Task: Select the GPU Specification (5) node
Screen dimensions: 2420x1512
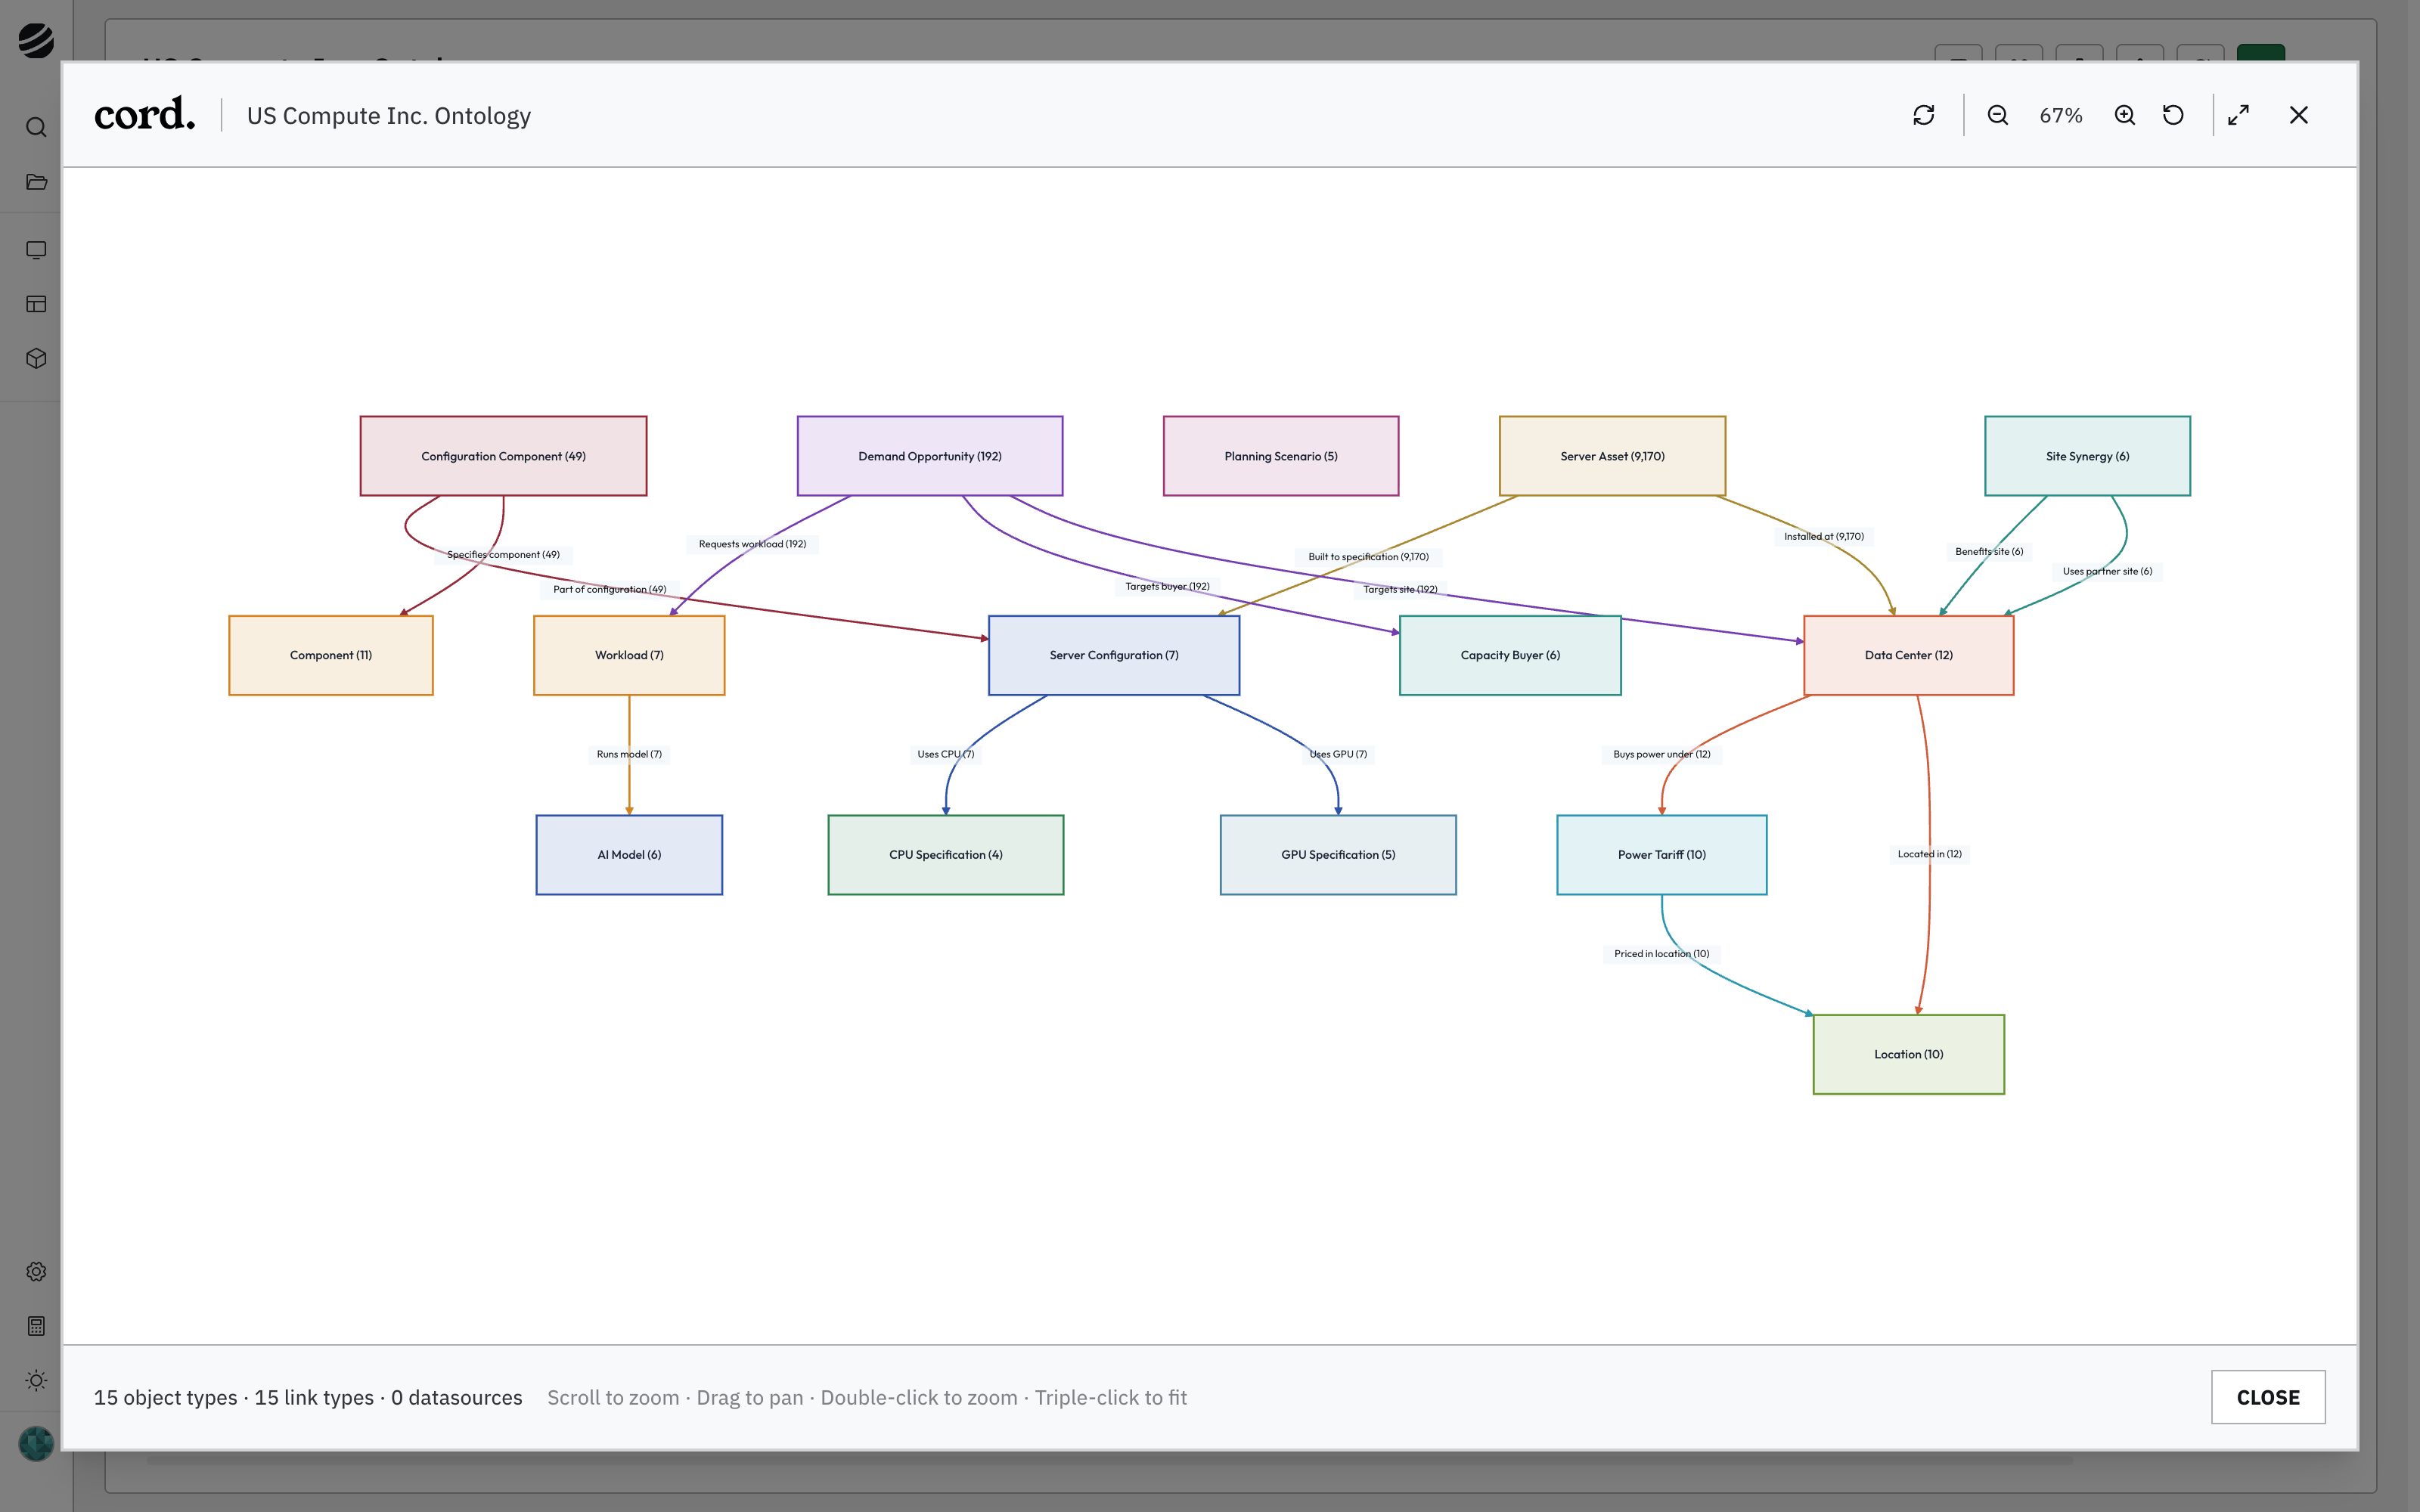Action: (x=1338, y=855)
